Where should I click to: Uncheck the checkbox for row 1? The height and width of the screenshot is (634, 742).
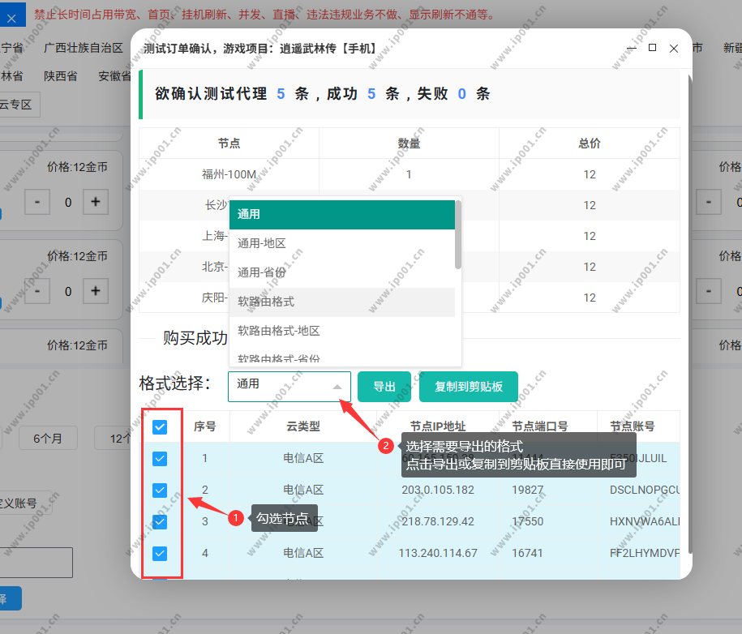(160, 458)
